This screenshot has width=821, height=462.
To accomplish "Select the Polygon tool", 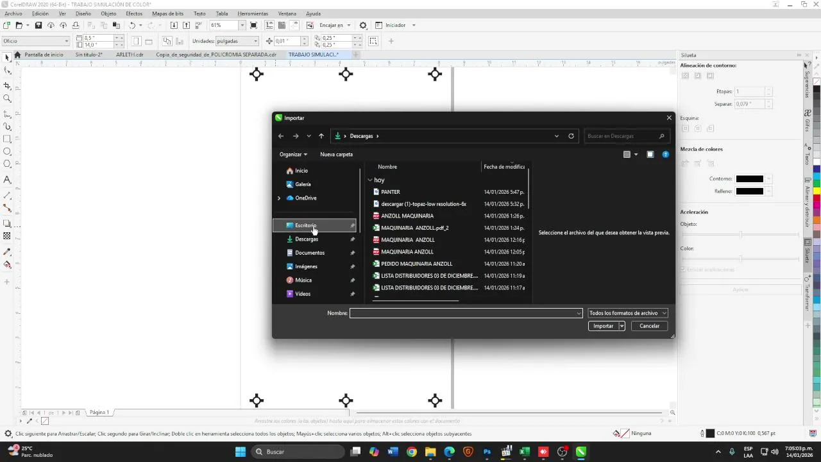I will (x=7, y=164).
